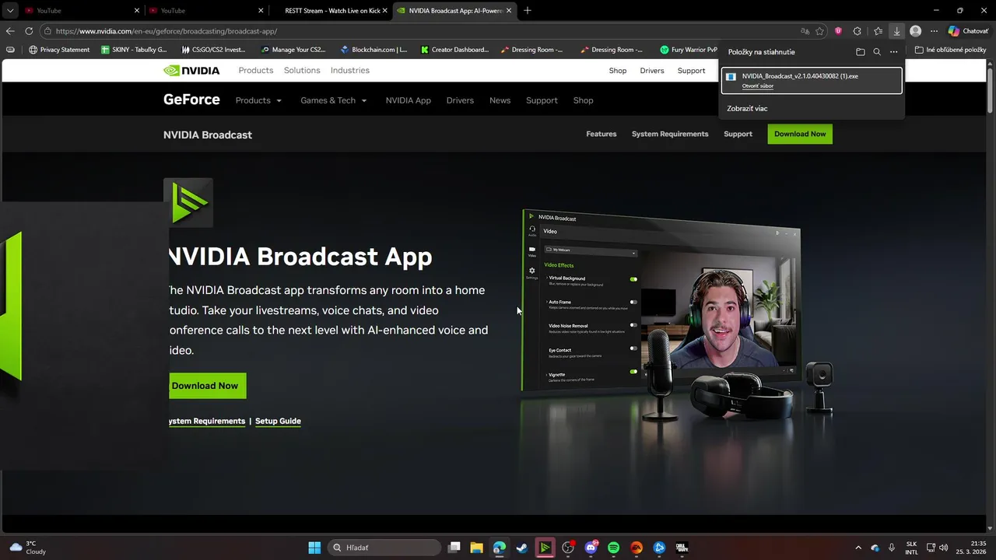
Task: Open the NVIDIA logo home link
Action: pyautogui.click(x=191, y=70)
